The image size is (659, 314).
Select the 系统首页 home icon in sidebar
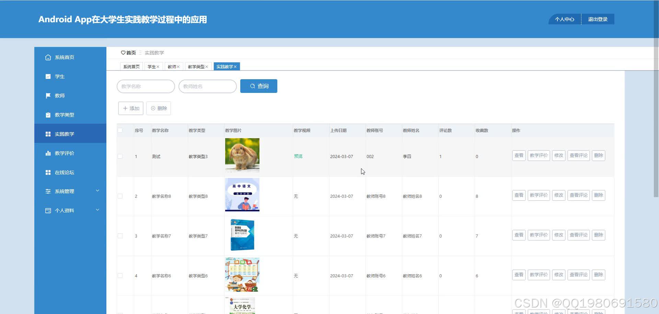click(48, 57)
